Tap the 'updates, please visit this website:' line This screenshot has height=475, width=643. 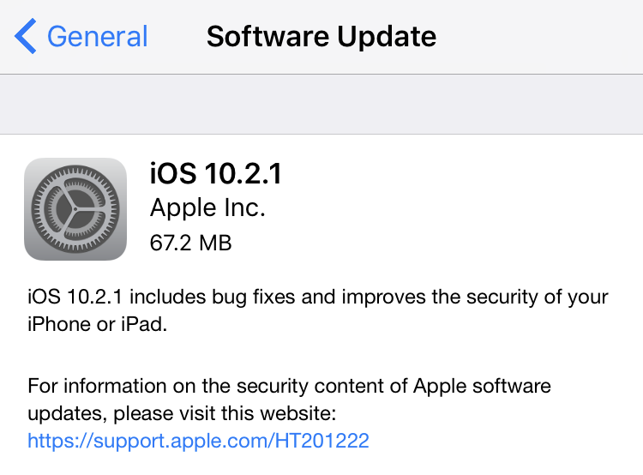pos(182,413)
